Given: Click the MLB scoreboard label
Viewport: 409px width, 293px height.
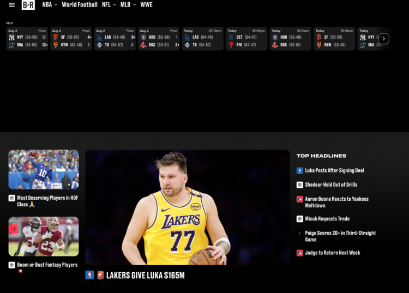Looking at the screenshot, I should click(x=9, y=23).
